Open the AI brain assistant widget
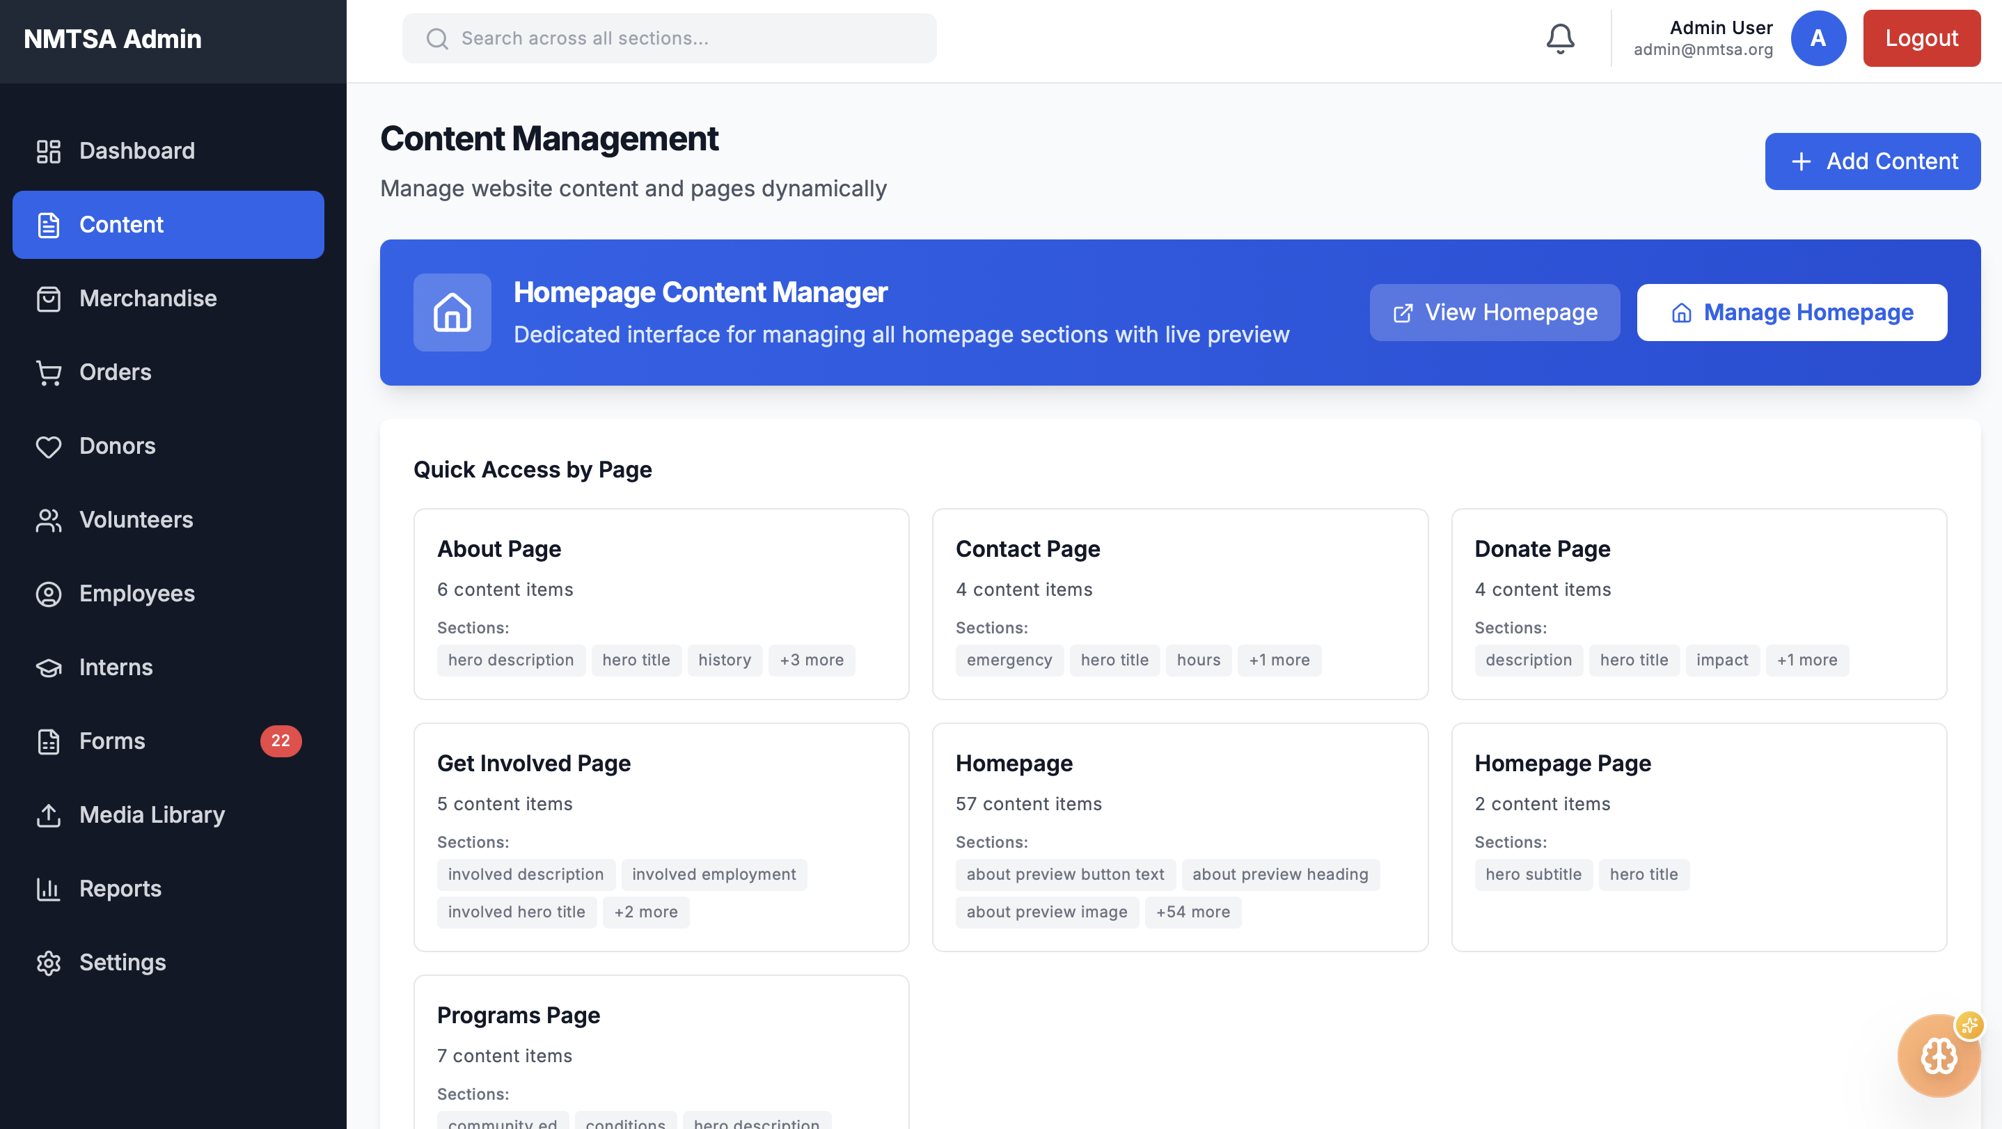The image size is (2002, 1129). click(1938, 1056)
